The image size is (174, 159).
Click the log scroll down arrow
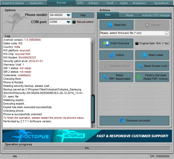[93, 126]
